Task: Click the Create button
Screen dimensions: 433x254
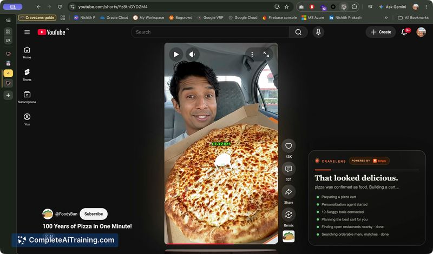Action: (x=381, y=32)
